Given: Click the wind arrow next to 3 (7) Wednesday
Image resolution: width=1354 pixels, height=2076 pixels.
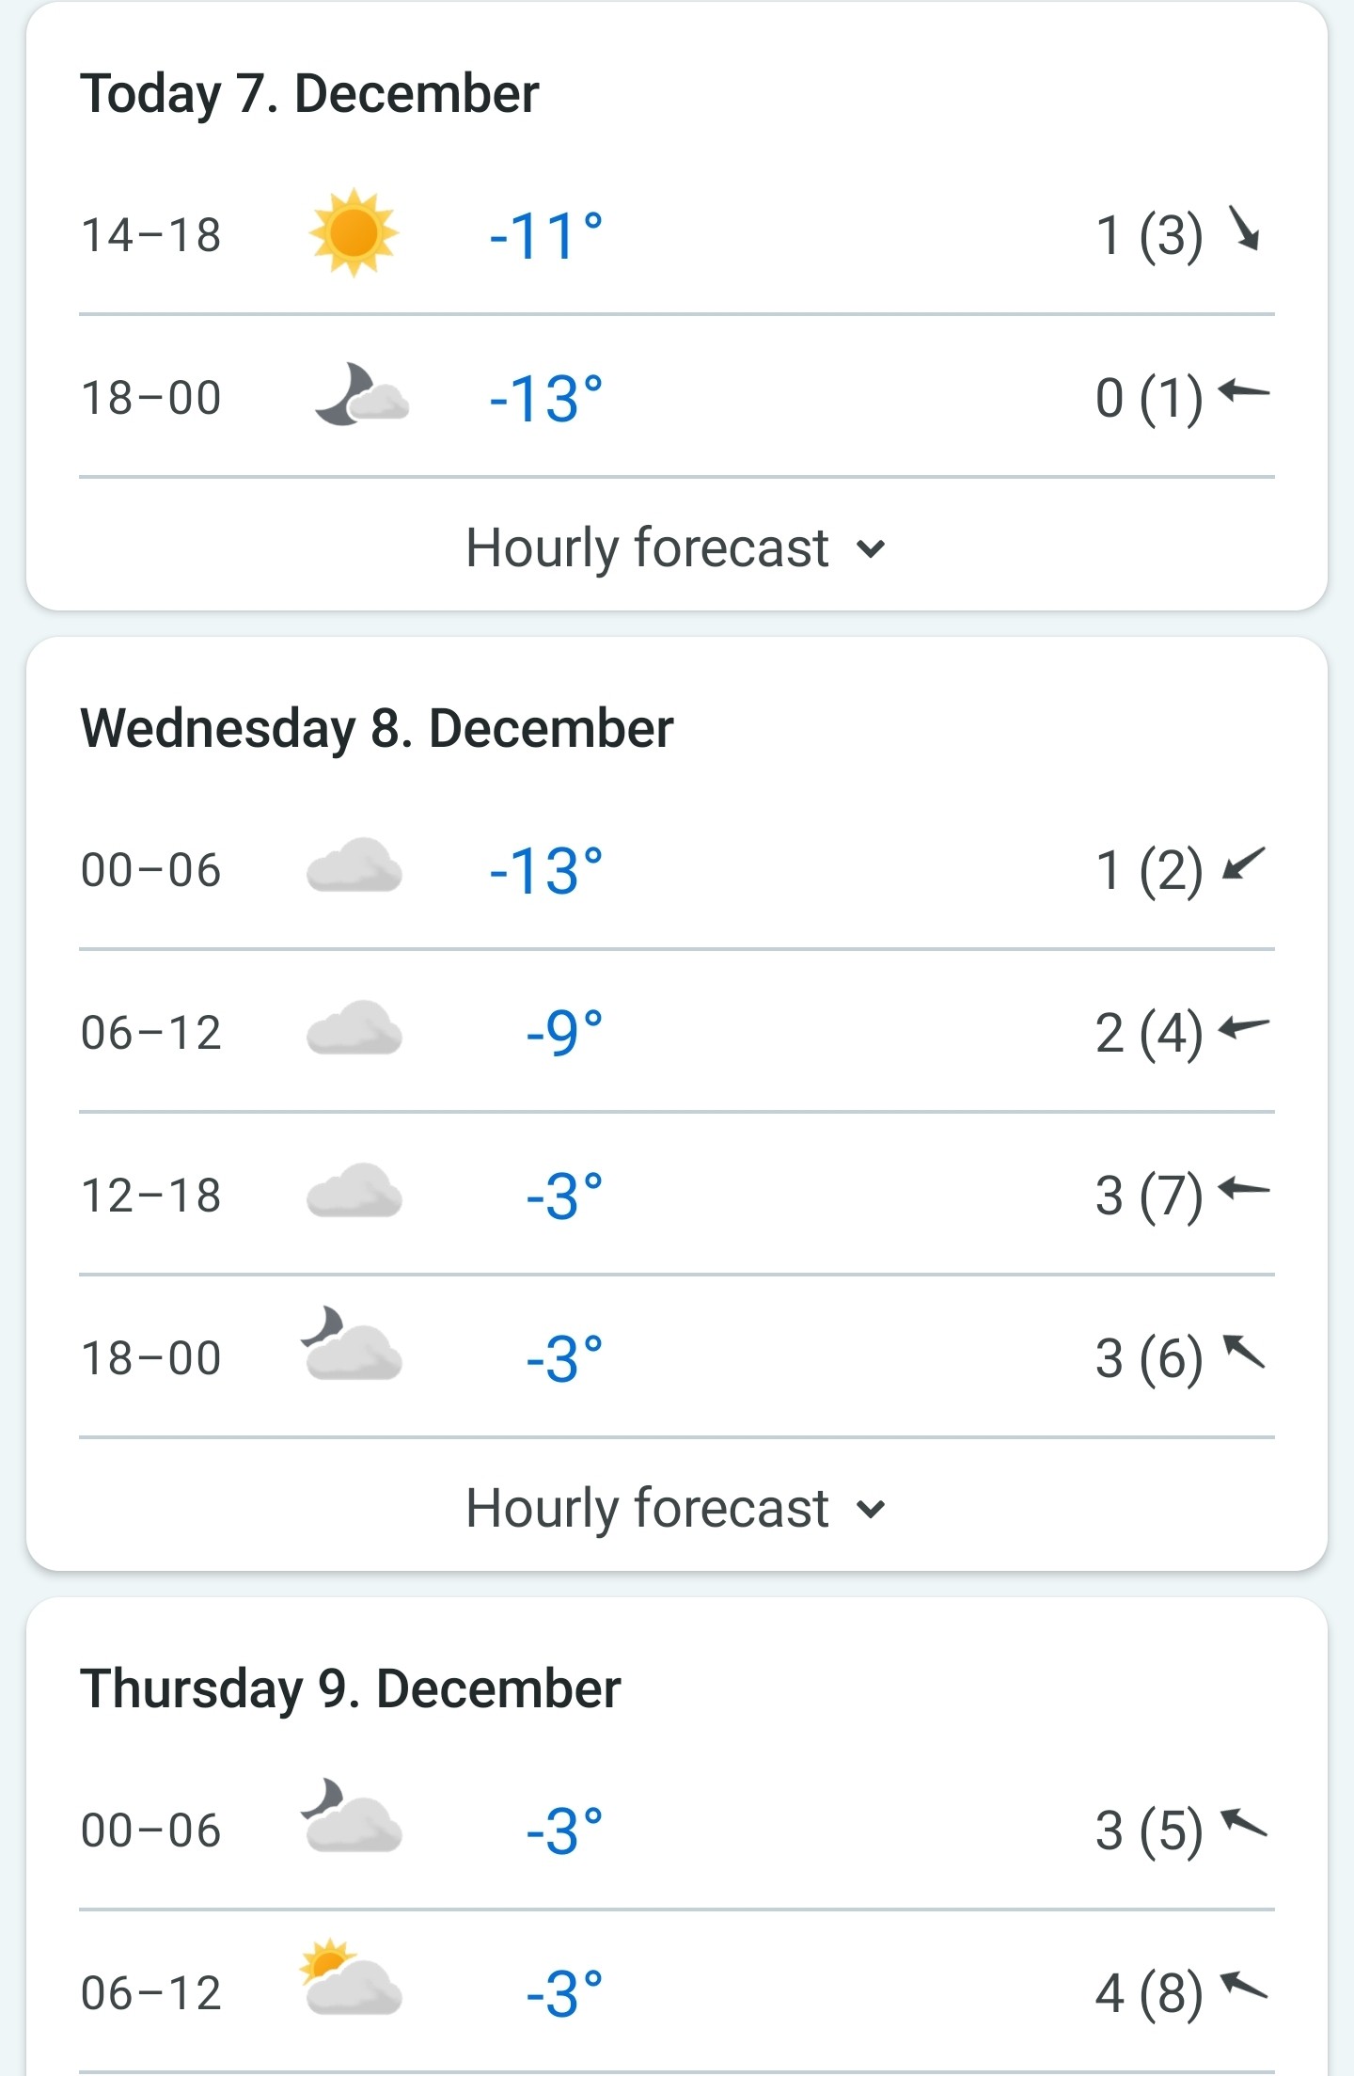Looking at the screenshot, I should coord(1244,1189).
